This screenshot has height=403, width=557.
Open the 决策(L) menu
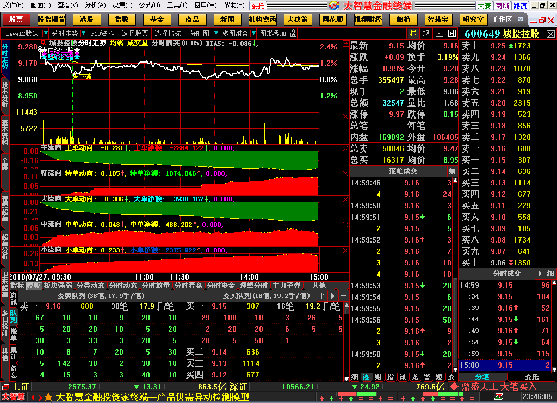(x=122, y=5)
